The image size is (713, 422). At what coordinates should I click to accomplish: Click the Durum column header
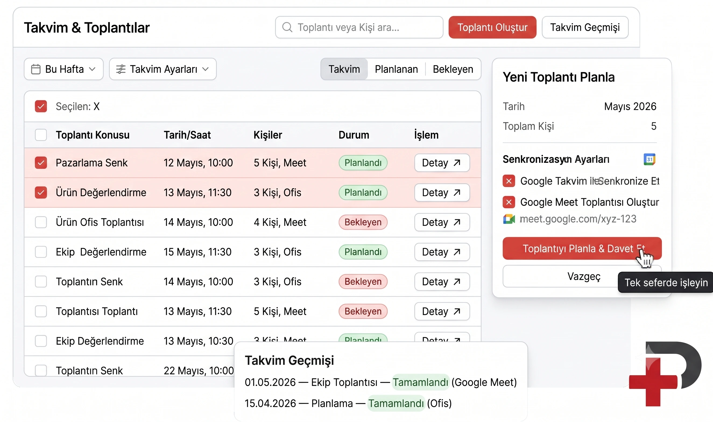point(354,135)
